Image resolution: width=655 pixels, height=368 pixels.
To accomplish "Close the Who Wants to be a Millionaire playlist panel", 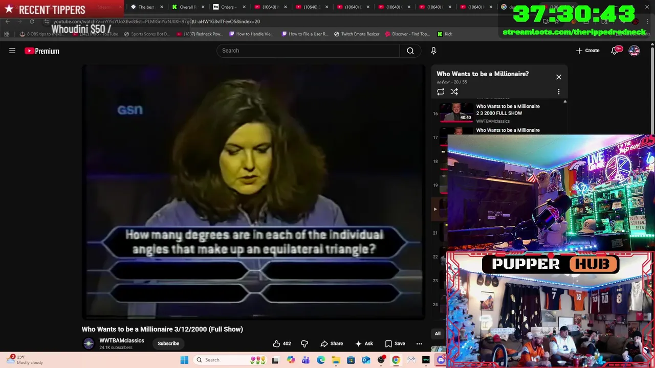I will [559, 77].
